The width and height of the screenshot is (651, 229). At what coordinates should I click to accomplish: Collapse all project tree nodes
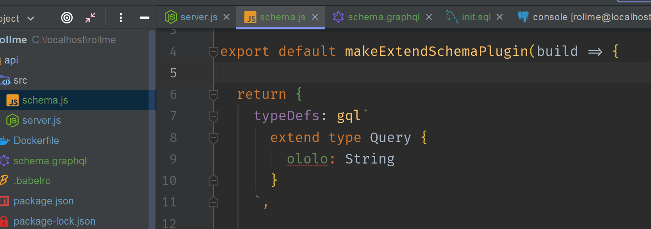pyautogui.click(x=91, y=17)
